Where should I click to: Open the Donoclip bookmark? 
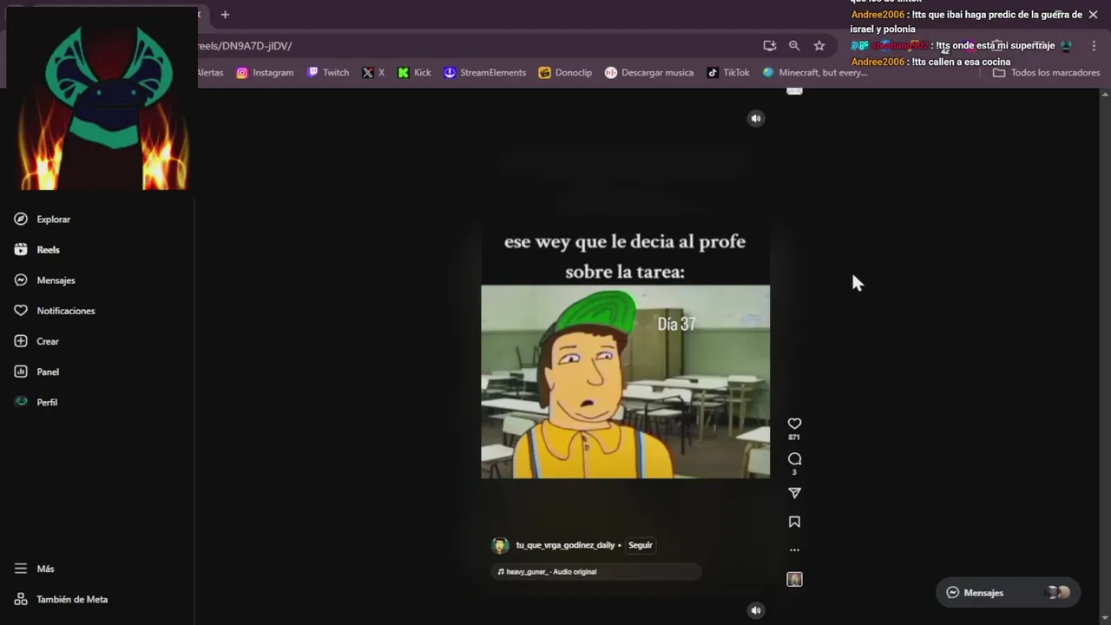(565, 73)
